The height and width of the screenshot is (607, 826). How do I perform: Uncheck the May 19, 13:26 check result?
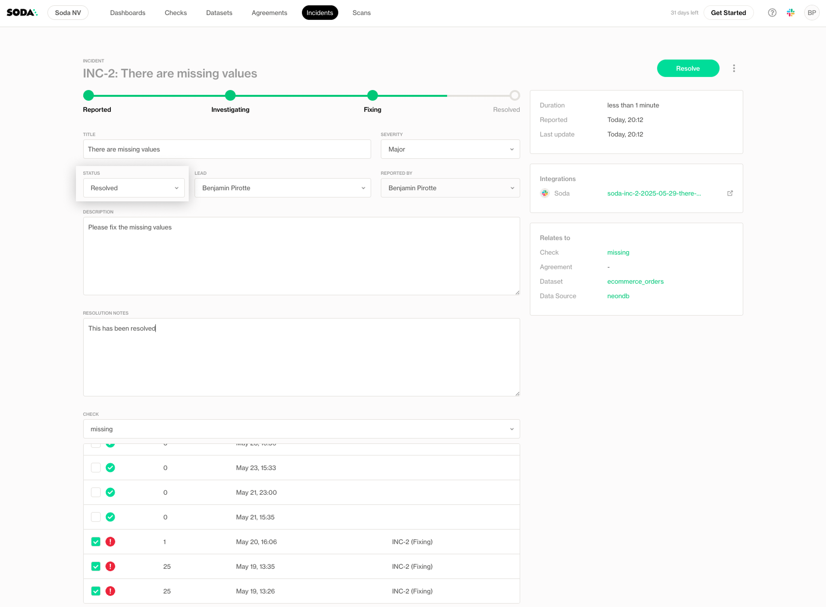pyautogui.click(x=96, y=591)
